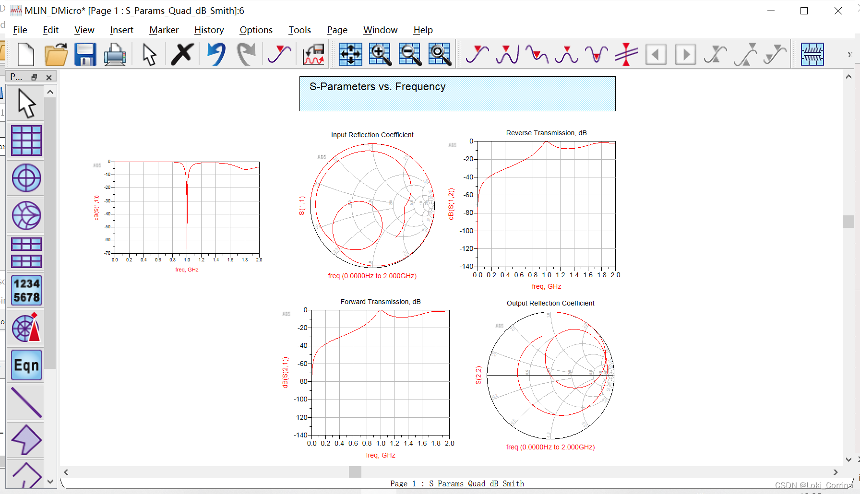Open trace history icon next to redo
The width and height of the screenshot is (860, 494).
(x=280, y=54)
